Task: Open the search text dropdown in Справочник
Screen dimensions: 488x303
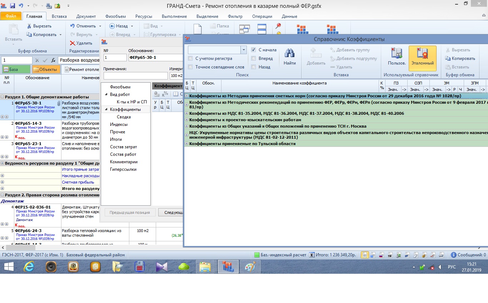Action: click(244, 50)
